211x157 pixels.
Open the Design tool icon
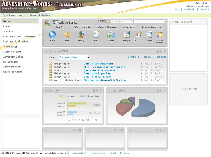(81, 35)
